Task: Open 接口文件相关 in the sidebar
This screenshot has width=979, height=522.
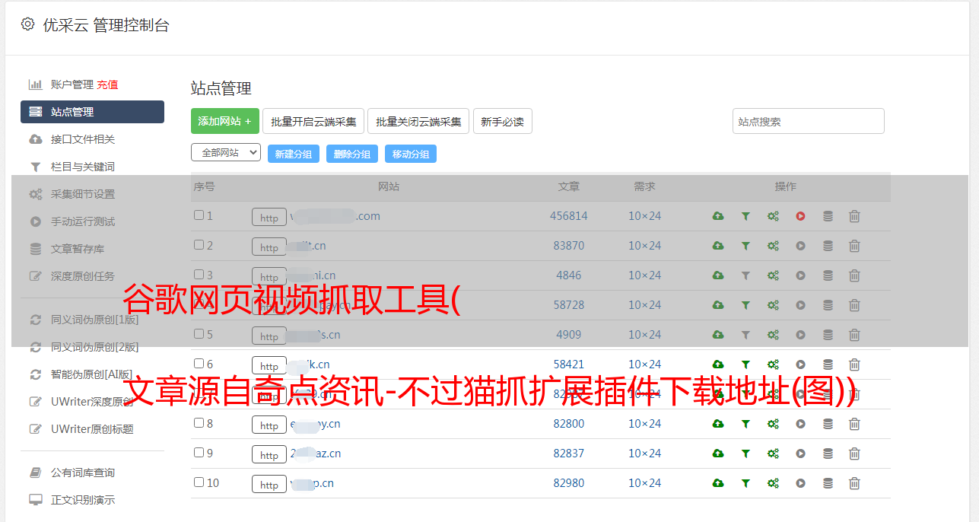Action: point(83,139)
